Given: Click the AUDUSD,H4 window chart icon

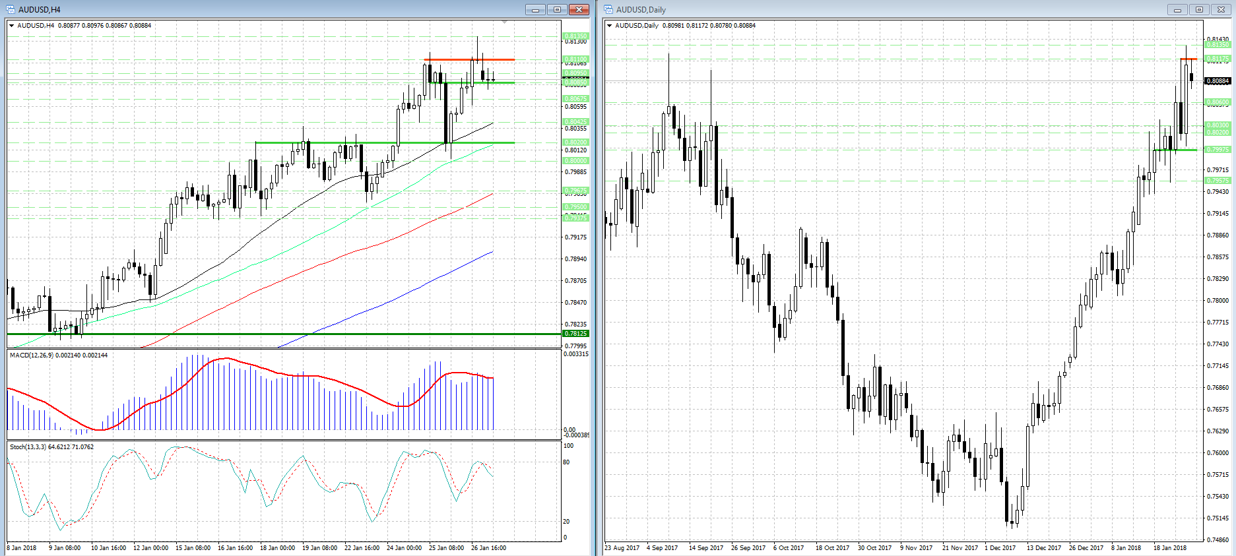Looking at the screenshot, I should point(11,9).
